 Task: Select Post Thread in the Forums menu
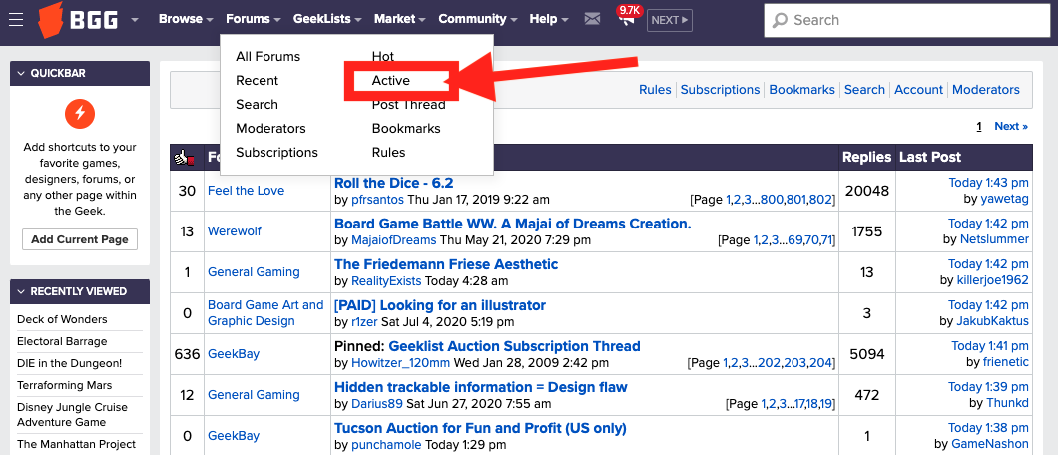click(x=409, y=105)
